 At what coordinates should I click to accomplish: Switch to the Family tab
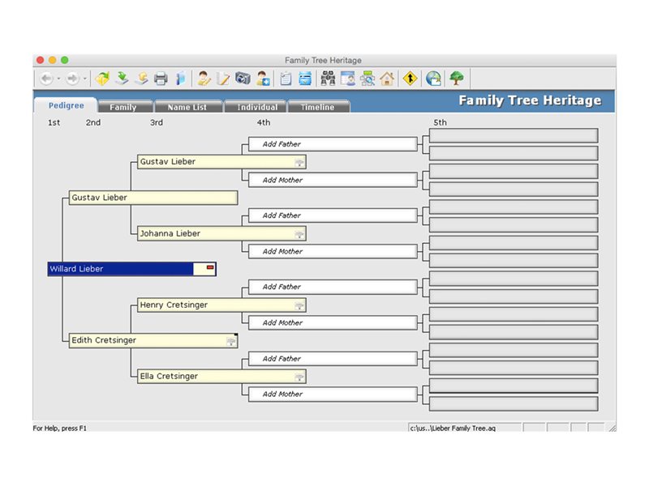123,107
